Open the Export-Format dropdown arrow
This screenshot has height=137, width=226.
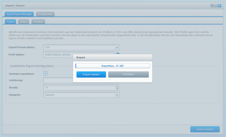pyautogui.click(x=117, y=47)
